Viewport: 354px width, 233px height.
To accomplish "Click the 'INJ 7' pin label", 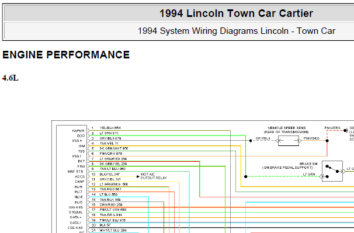I will click(x=78, y=192).
